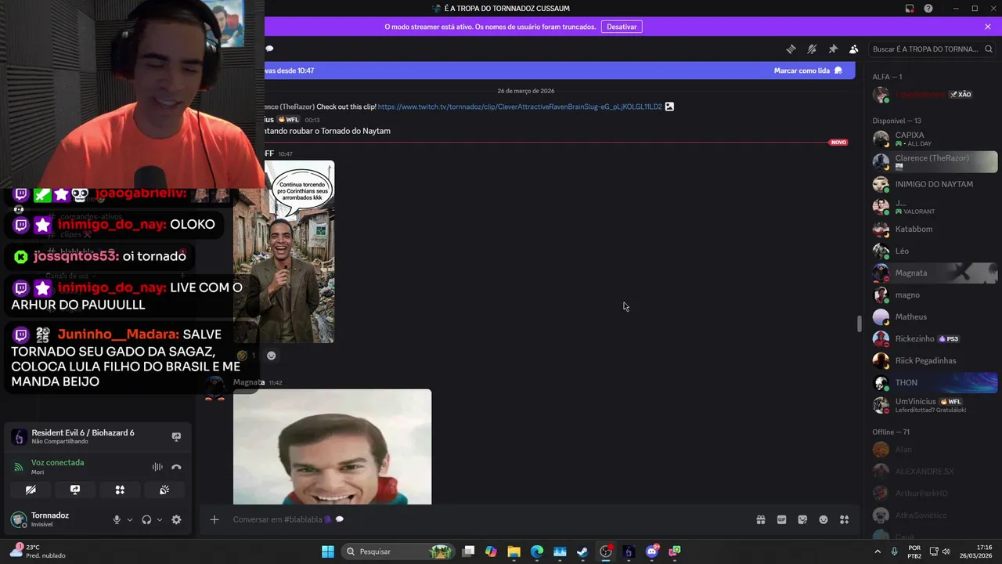Open the inbox icon in title bar
Image resolution: width=1002 pixels, height=564 pixels.
click(x=910, y=9)
